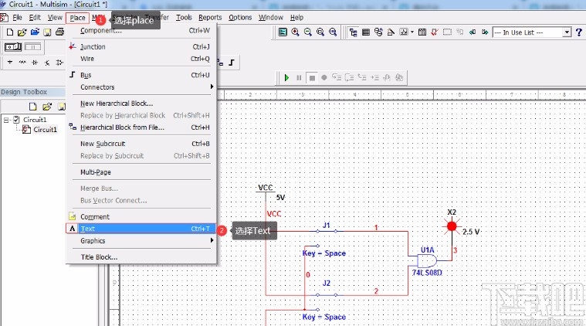Choose Multi-Page from the Place menu

(x=142, y=172)
